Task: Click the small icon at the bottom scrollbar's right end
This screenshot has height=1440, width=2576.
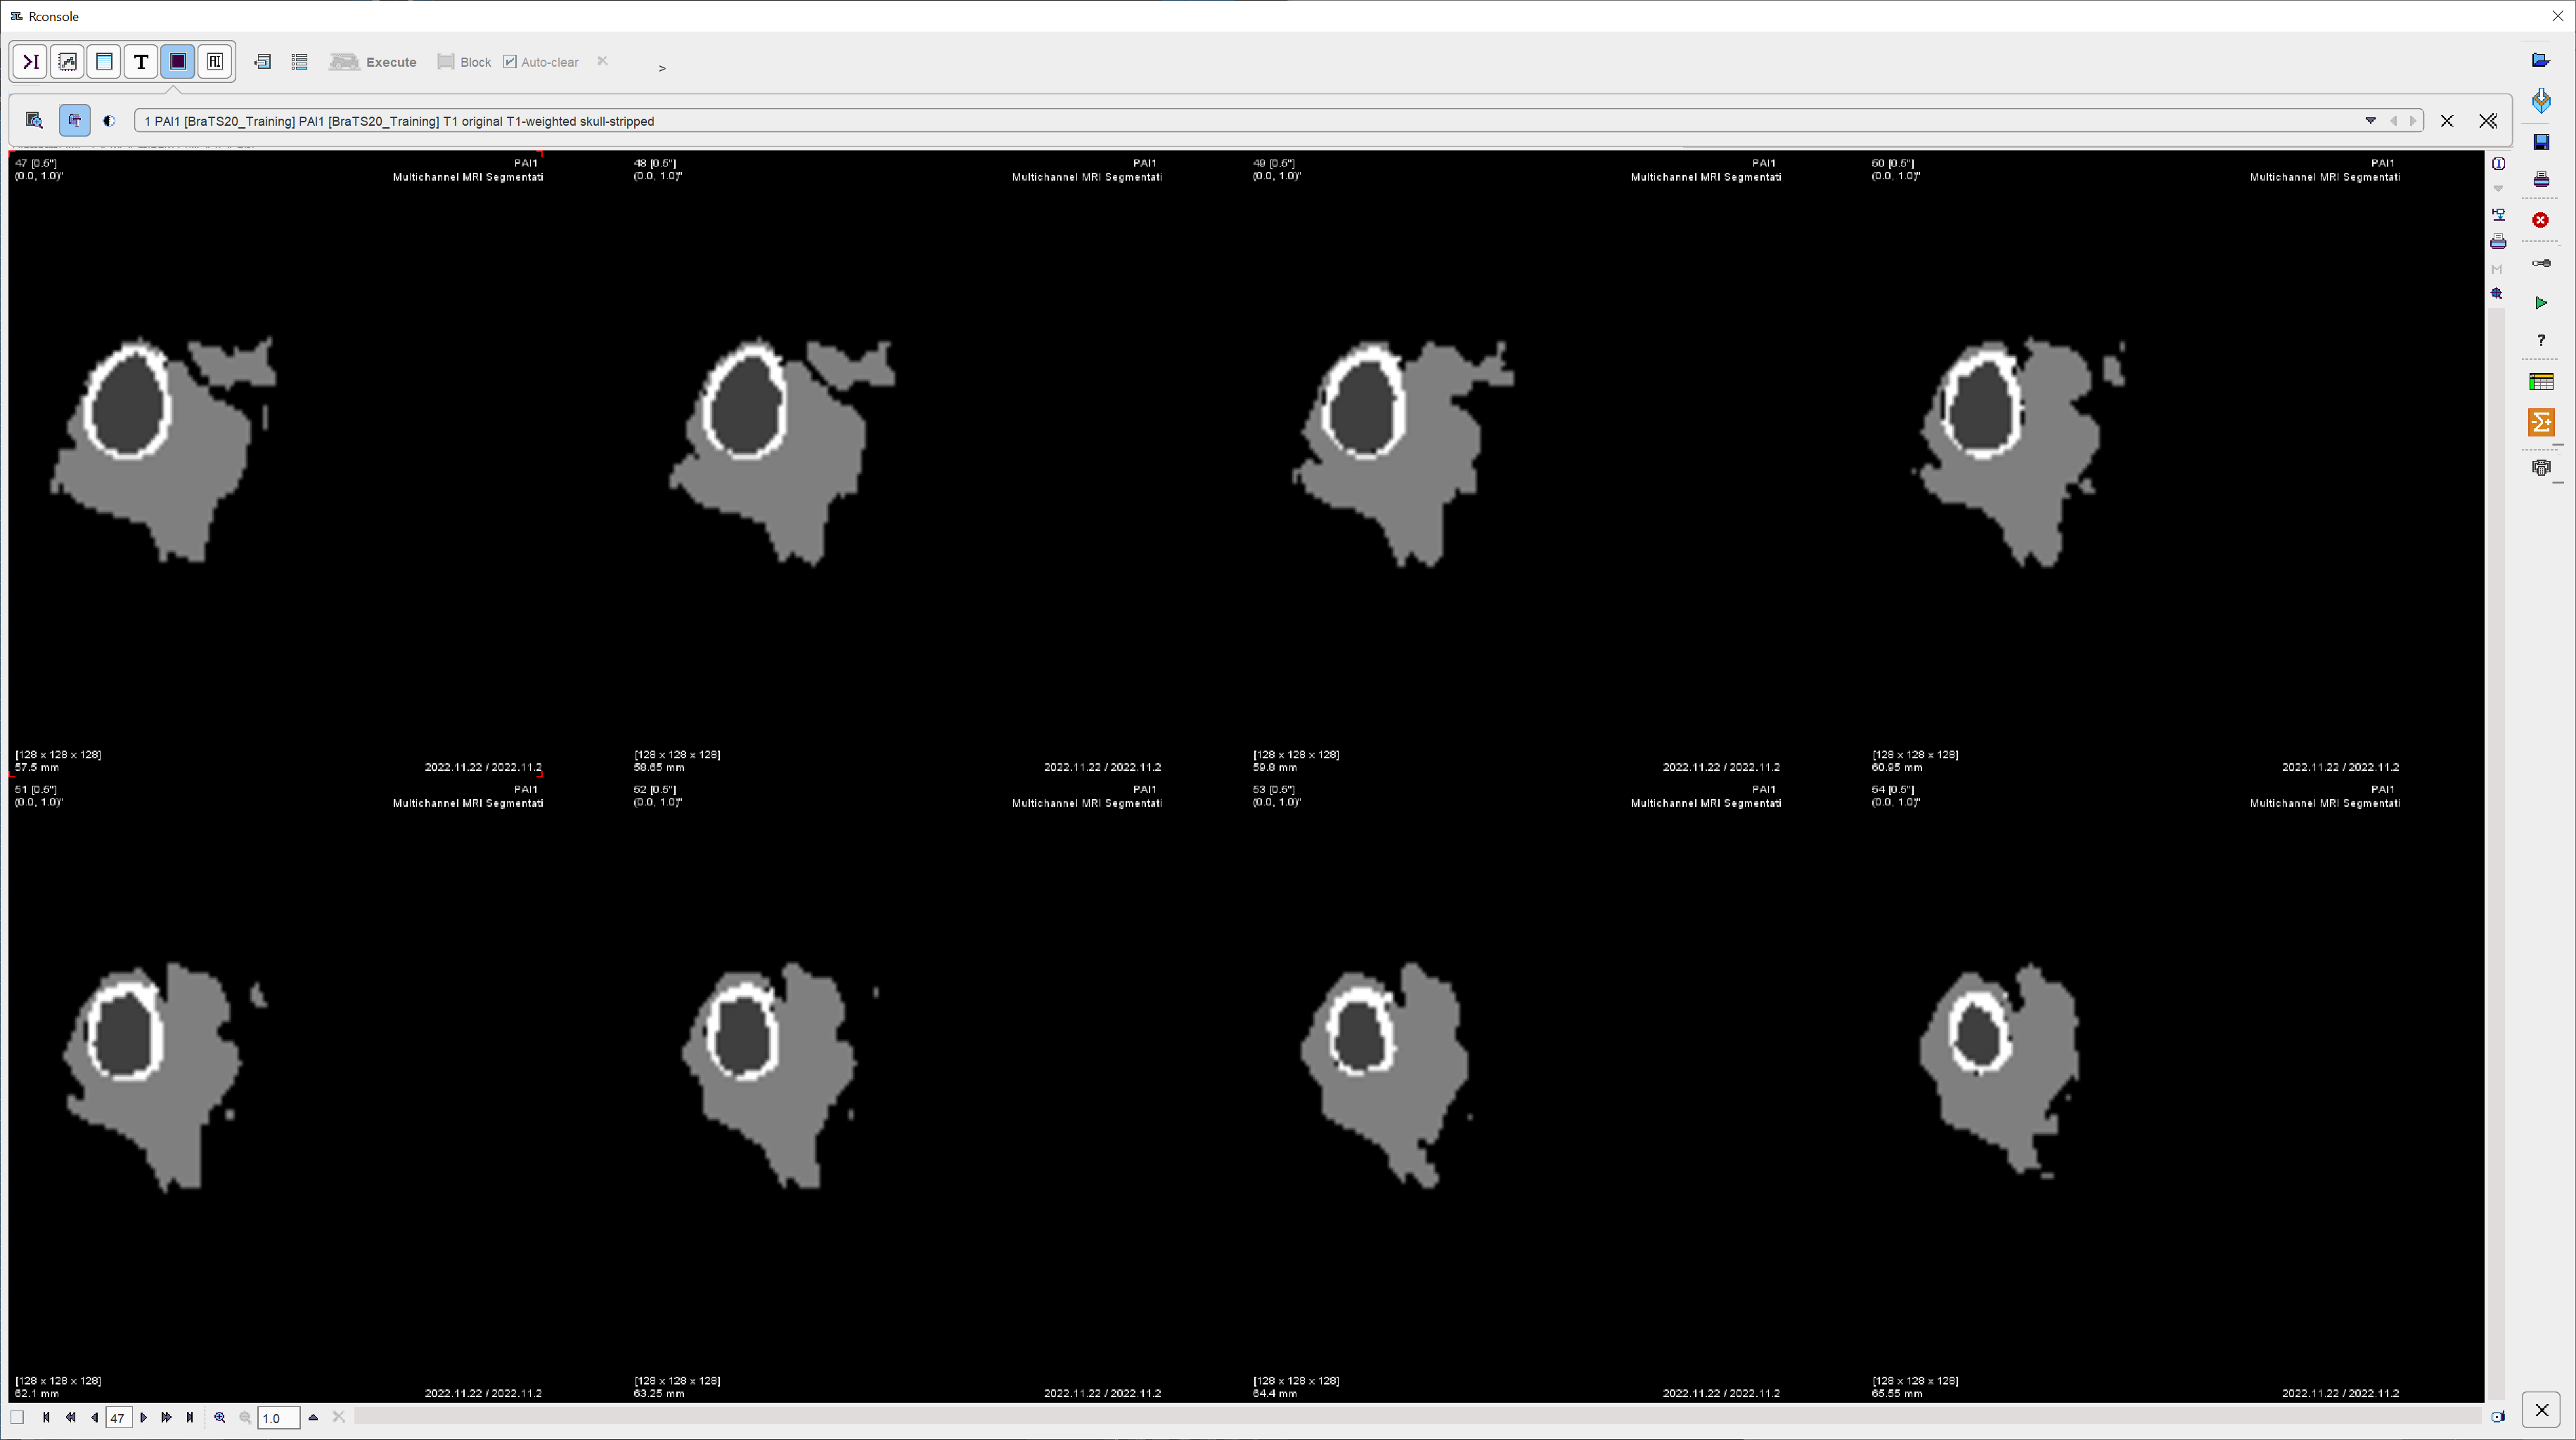Action: [x=2498, y=1417]
